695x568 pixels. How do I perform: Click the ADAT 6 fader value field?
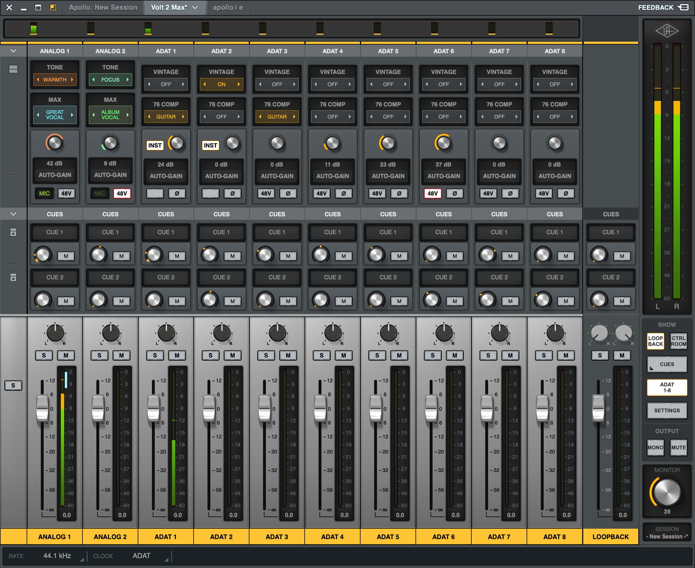coord(455,515)
